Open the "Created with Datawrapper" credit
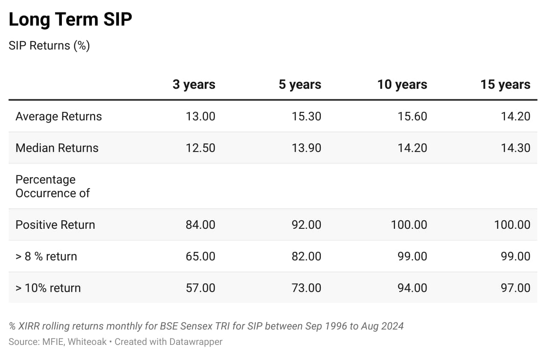The image size is (546, 356). click(x=168, y=341)
